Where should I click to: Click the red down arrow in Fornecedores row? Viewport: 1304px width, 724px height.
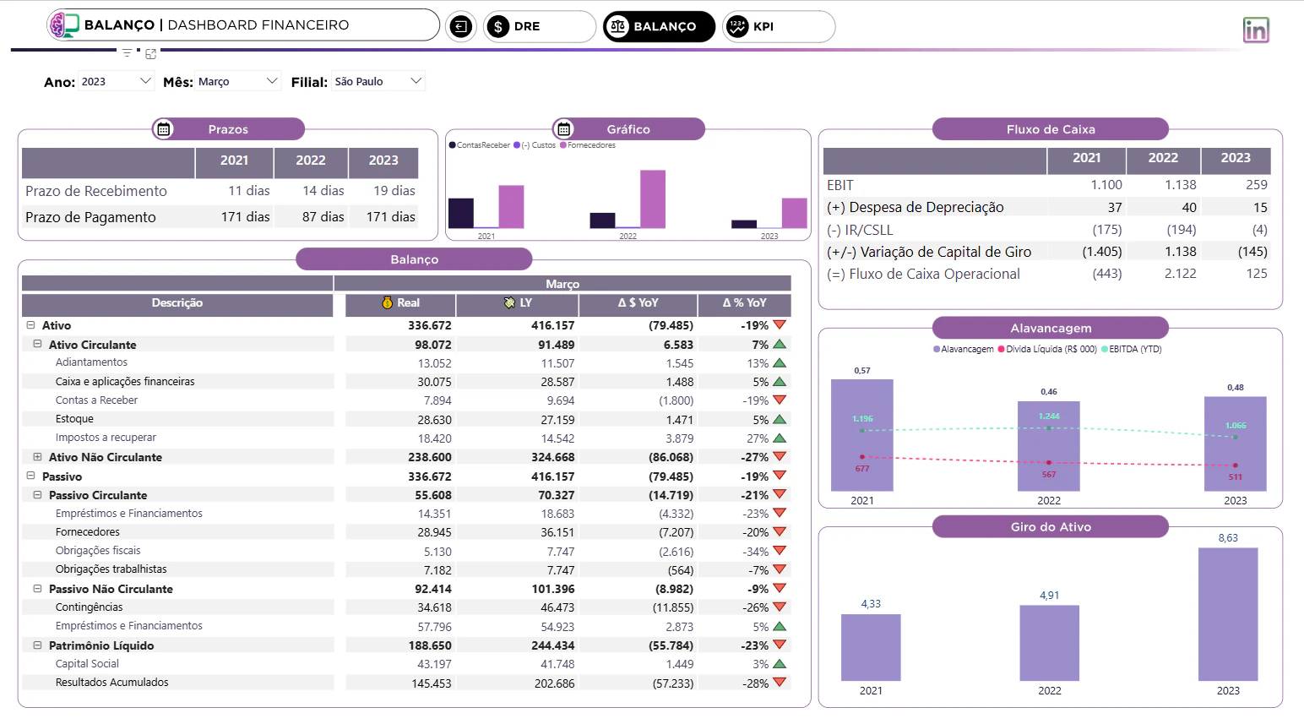(780, 532)
